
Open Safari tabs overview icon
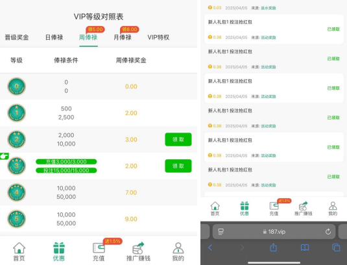(336, 247)
